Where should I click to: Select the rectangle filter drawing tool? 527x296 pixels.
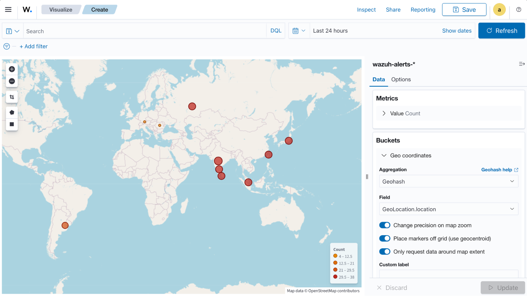pyautogui.click(x=12, y=124)
